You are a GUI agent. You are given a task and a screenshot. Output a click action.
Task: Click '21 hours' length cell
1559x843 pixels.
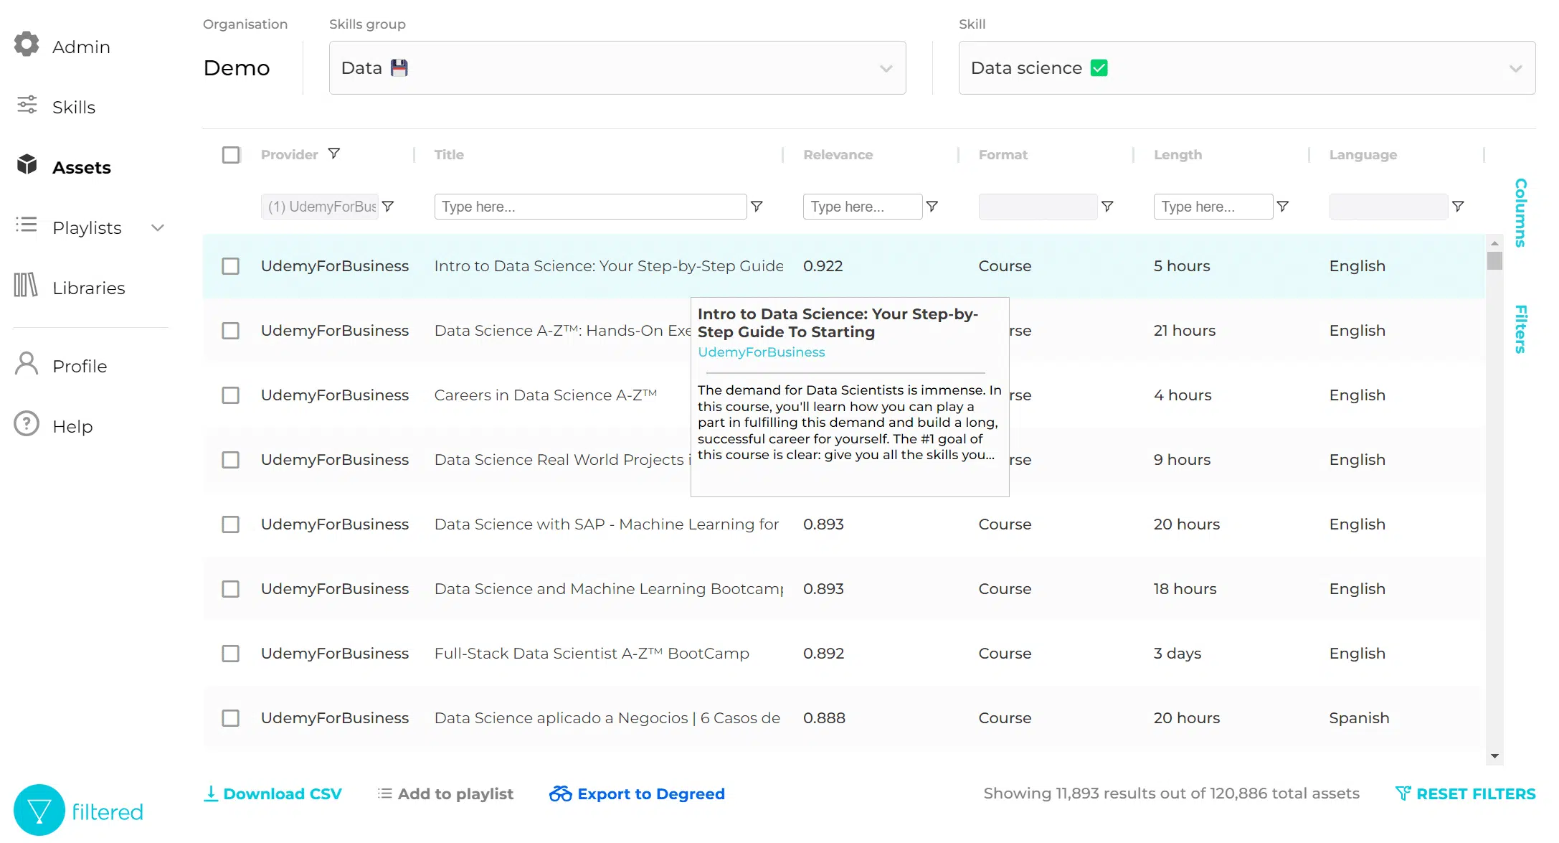click(1185, 331)
